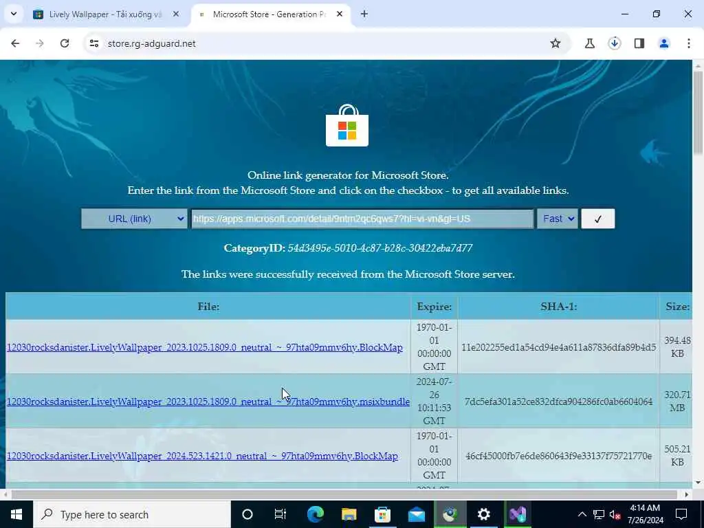Download LivelyWallpaper 2023.1025.1809.0 BlockMap file
The height and width of the screenshot is (528, 704).
coord(205,347)
